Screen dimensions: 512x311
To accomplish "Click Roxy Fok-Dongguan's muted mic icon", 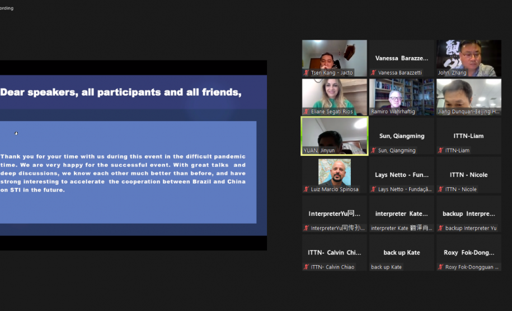I will click(x=441, y=267).
